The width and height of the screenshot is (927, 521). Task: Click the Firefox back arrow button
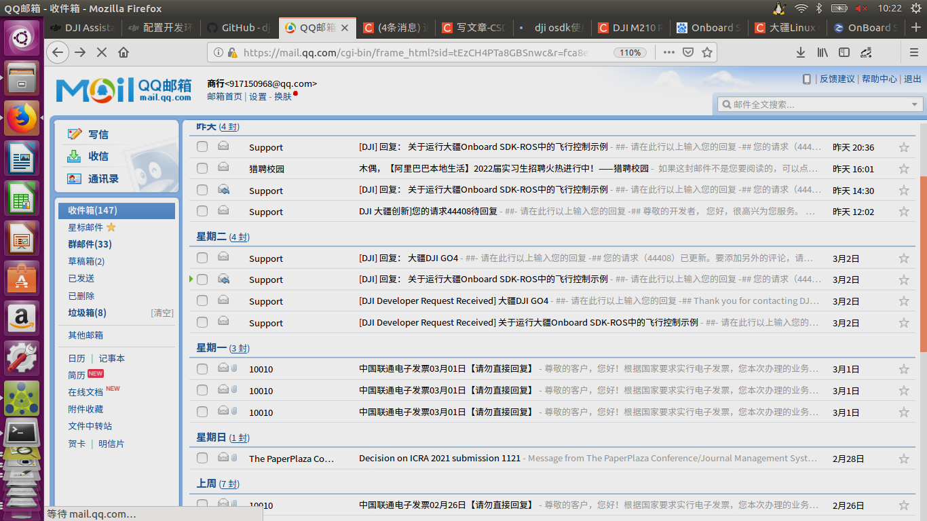pos(58,52)
